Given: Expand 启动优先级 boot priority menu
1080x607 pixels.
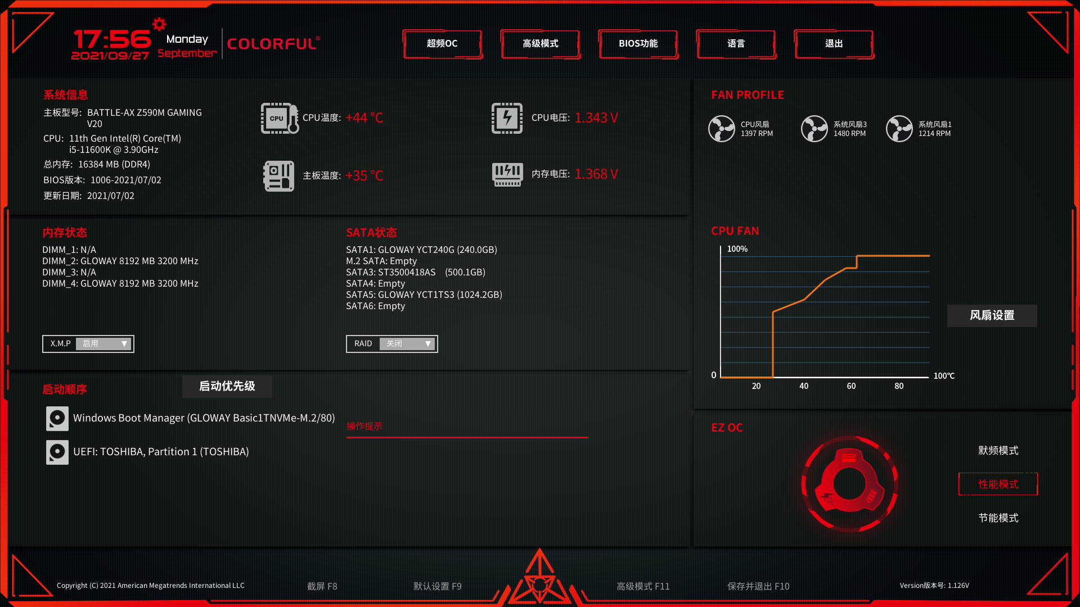Looking at the screenshot, I should [x=231, y=386].
